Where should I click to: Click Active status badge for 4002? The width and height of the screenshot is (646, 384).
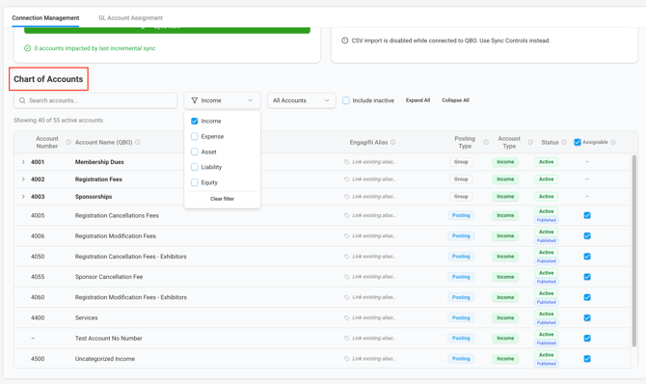pos(547,179)
